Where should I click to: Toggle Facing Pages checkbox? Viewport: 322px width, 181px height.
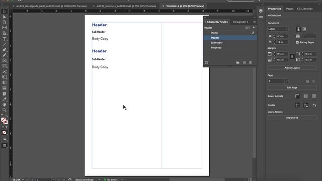[297, 42]
